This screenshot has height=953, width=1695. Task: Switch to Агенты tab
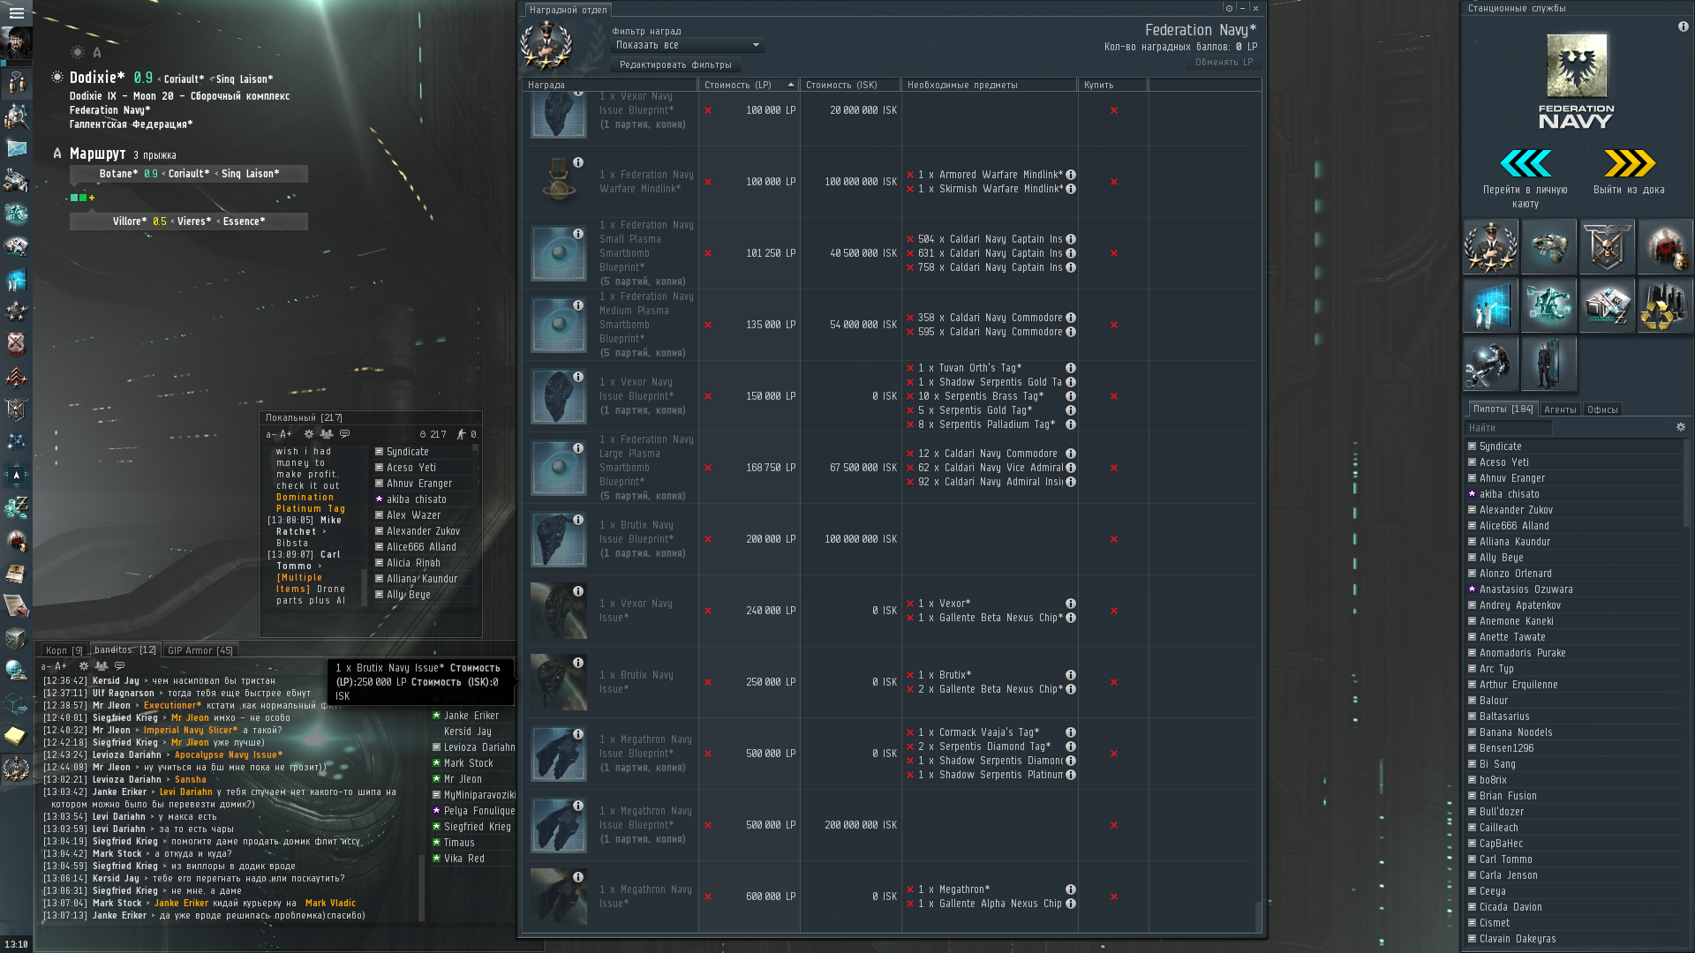tap(1560, 409)
